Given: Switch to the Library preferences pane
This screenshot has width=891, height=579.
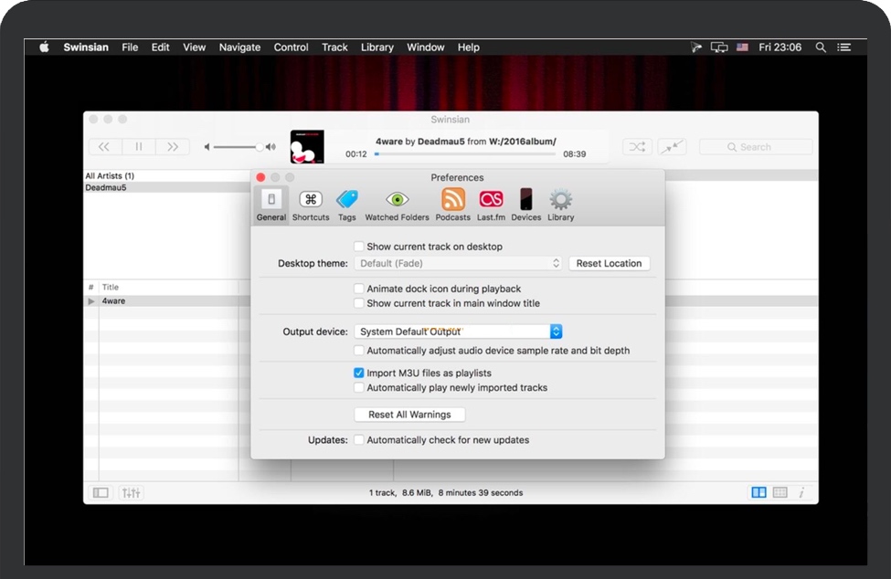Looking at the screenshot, I should 560,203.
